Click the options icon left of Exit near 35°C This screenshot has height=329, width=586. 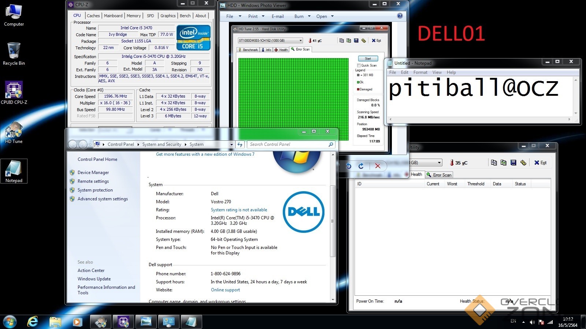click(523, 163)
